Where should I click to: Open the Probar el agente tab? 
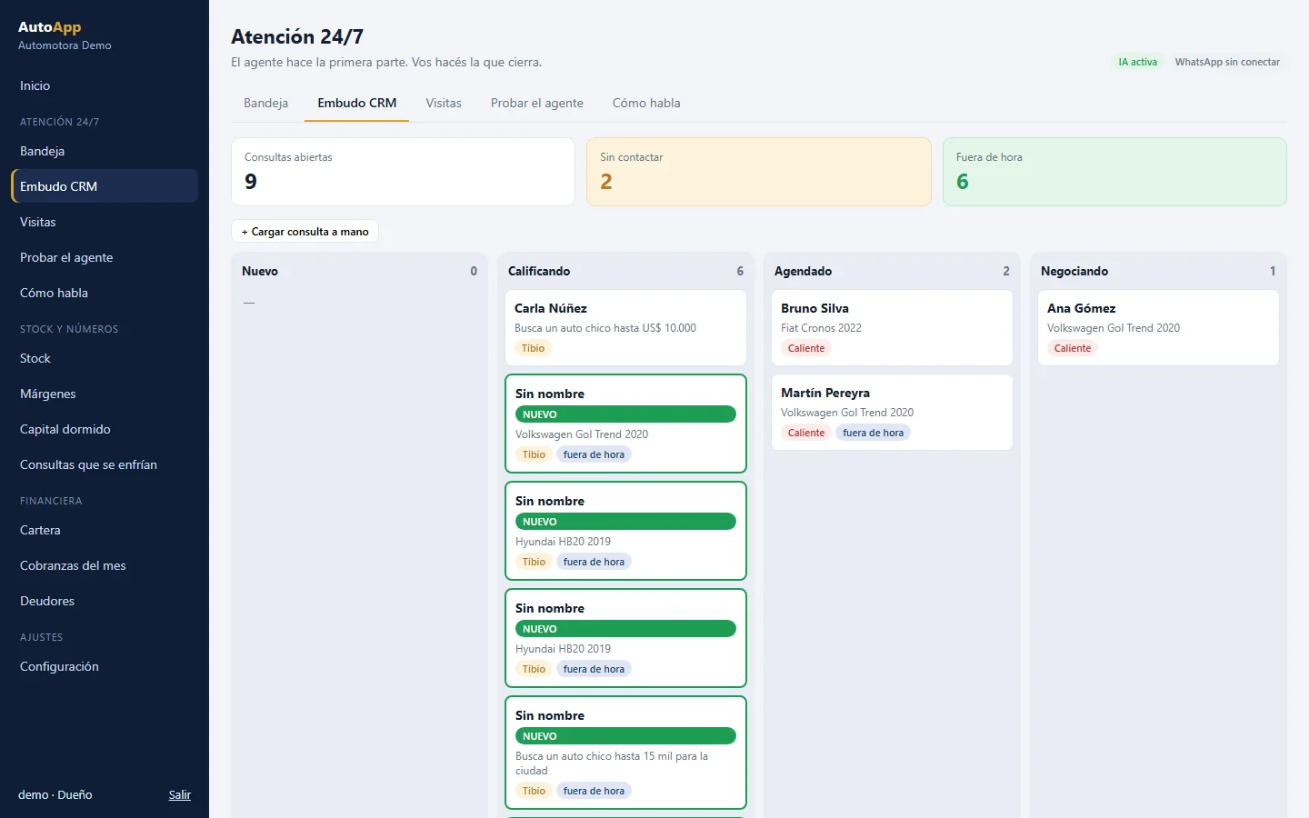[x=537, y=103]
